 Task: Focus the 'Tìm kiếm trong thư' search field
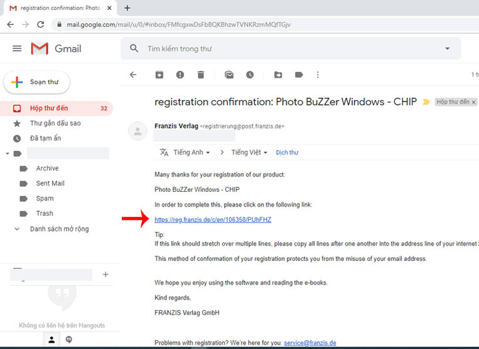tap(291, 48)
